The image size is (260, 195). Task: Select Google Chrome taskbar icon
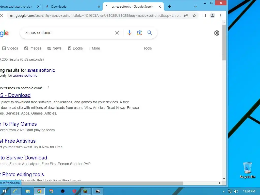(39, 191)
